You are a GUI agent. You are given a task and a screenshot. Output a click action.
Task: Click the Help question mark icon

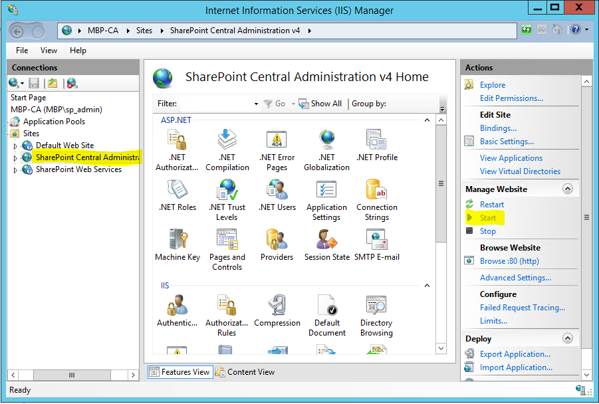[x=576, y=29]
